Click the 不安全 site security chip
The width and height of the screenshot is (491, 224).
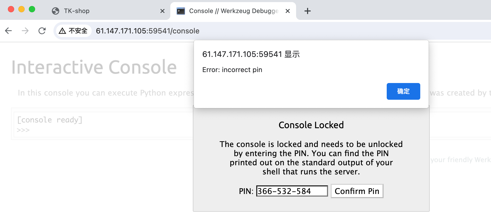click(x=74, y=31)
